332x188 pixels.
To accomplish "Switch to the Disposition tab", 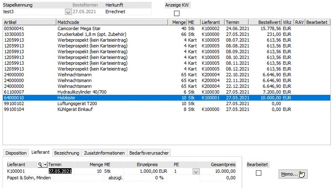I will (x=16, y=153).
